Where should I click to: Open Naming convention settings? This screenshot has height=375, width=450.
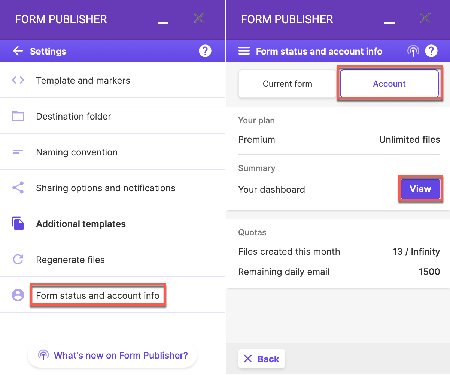point(112,152)
